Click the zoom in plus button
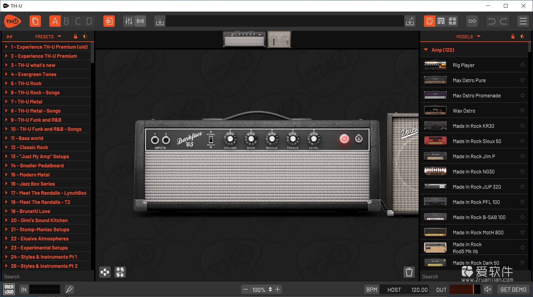Image resolution: width=533 pixels, height=297 pixels. pos(277,289)
